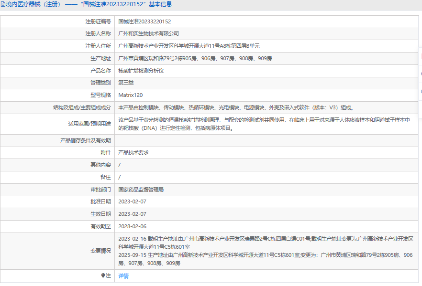Click the approval department 国家药品监督管理局
This screenshot has height=286, width=422.
pyautogui.click(x=141, y=190)
